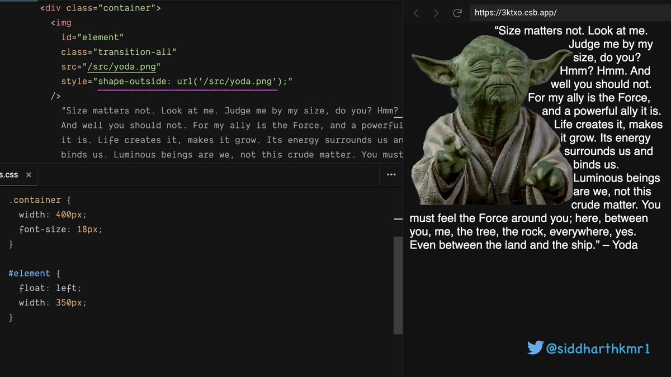The width and height of the screenshot is (671, 377).
Task: Click the class="transition-all" attribute line
Action: click(x=119, y=52)
